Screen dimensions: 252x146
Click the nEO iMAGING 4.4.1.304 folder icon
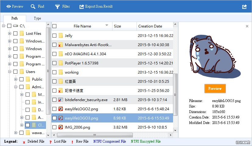(x=61, y=54)
